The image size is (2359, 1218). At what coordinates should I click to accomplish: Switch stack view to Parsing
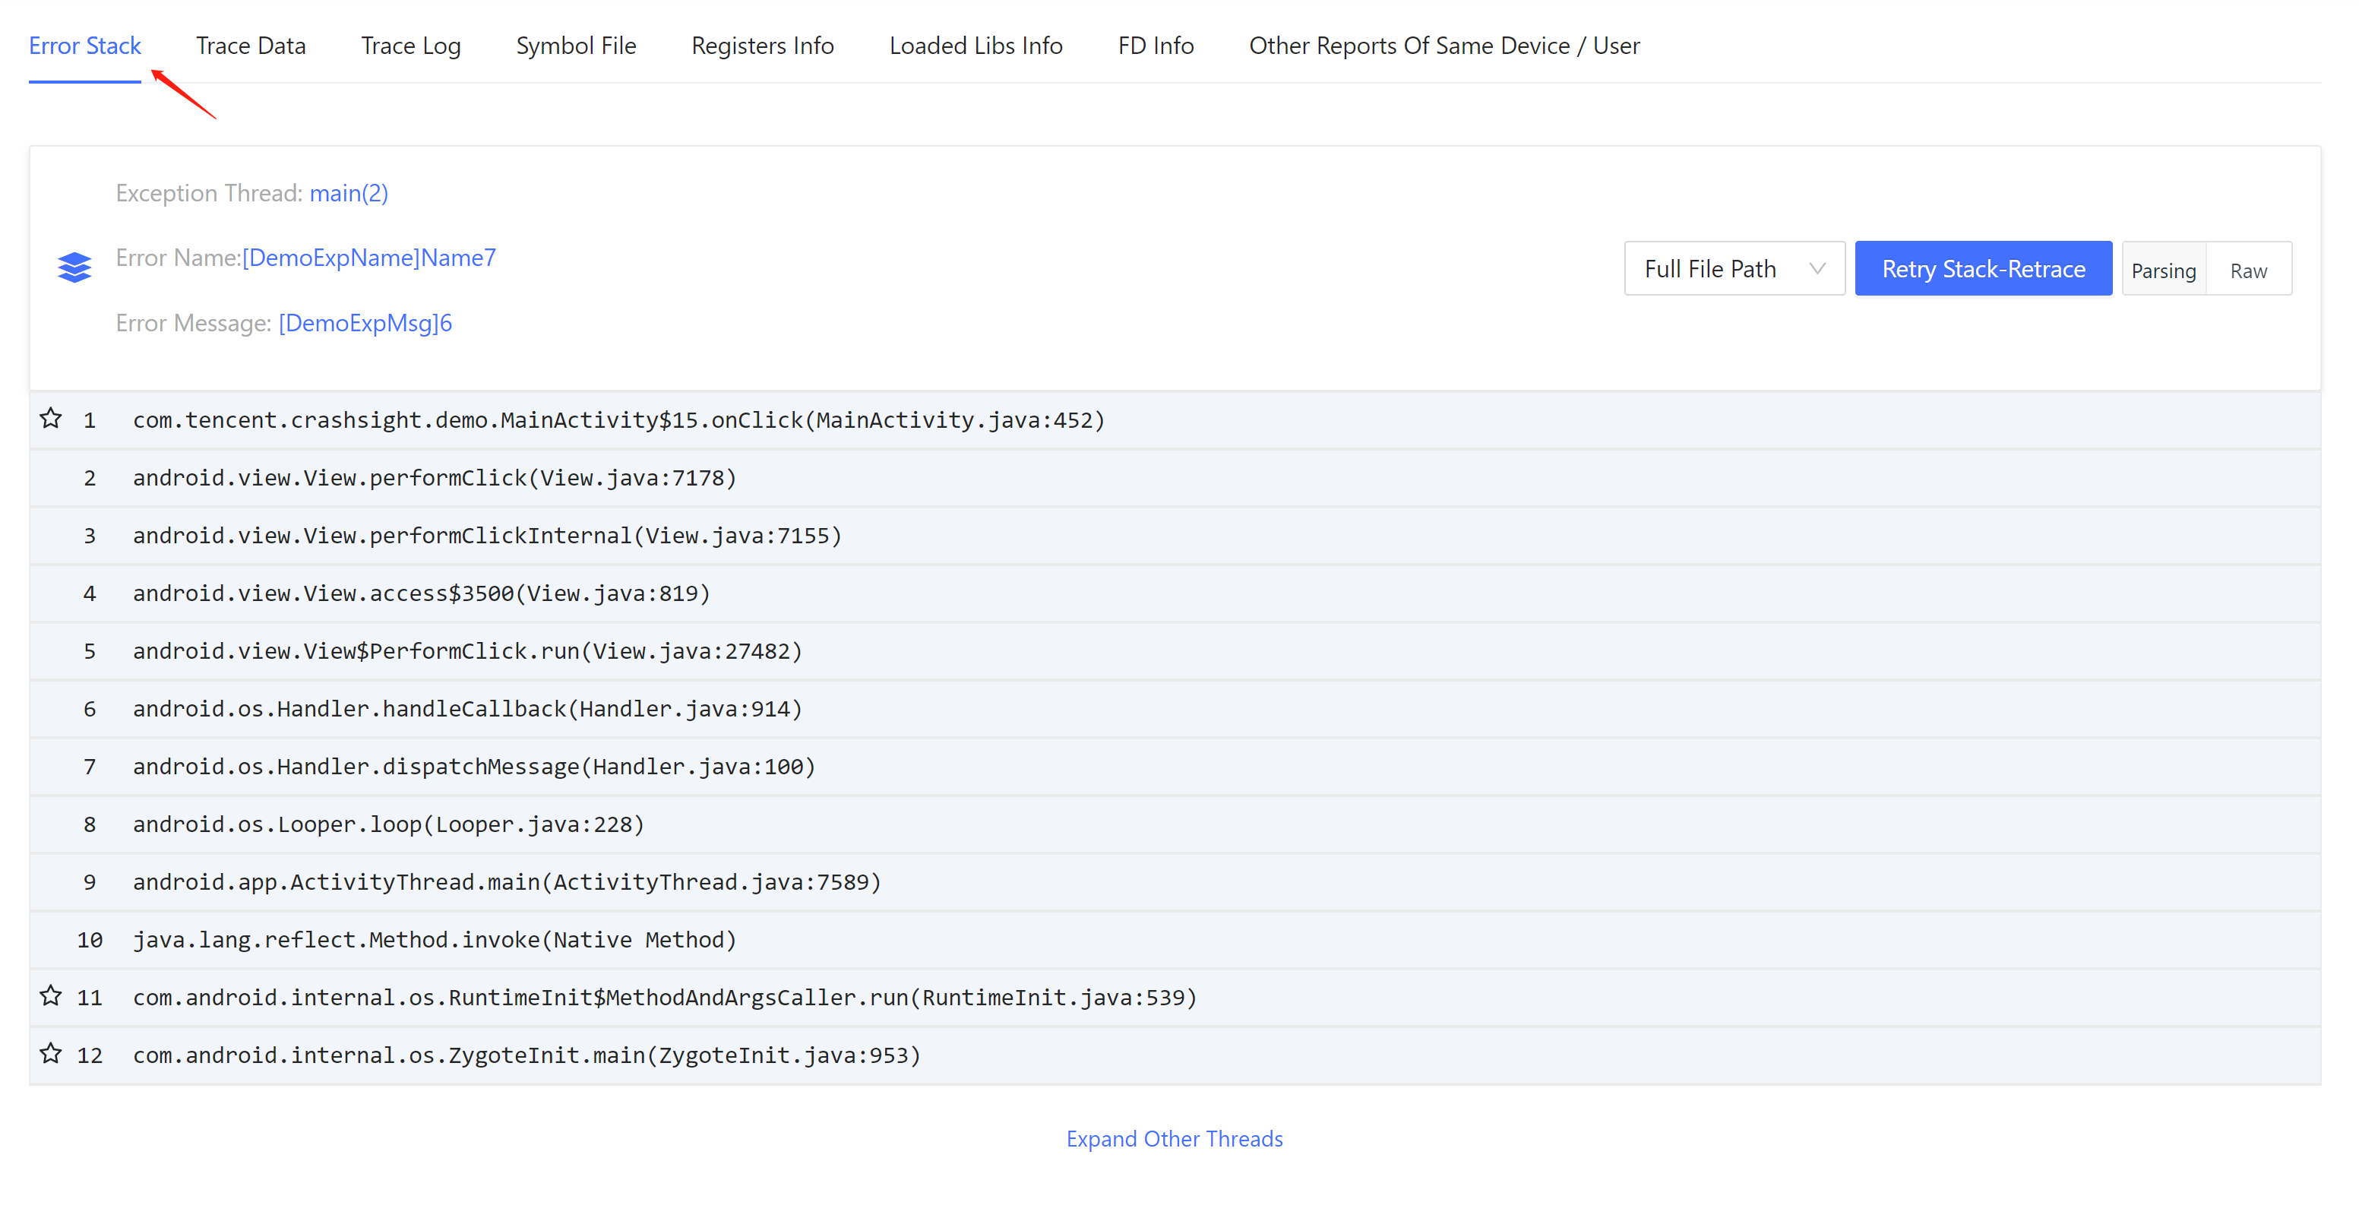[x=2164, y=270]
